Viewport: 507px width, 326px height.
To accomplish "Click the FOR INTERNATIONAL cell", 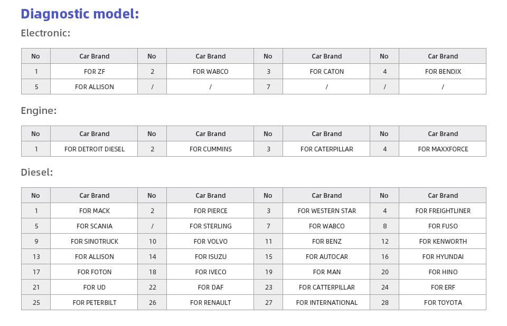I will 326,302.
